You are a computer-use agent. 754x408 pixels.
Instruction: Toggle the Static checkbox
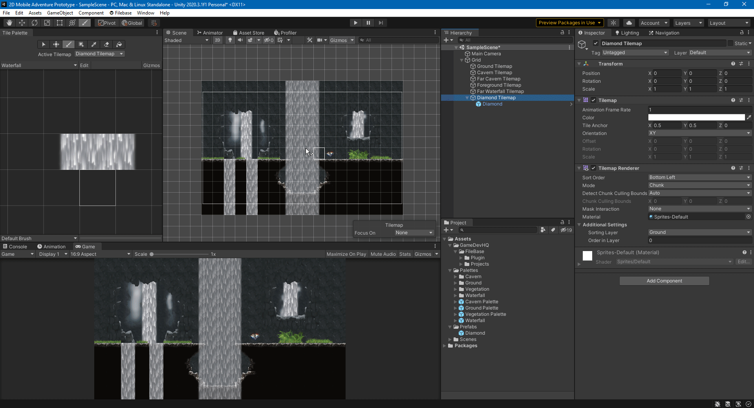pos(730,44)
